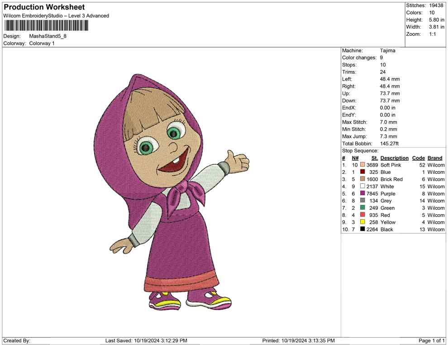Click the EndX value '0.00 in'
The image size is (448, 345).
(388, 108)
